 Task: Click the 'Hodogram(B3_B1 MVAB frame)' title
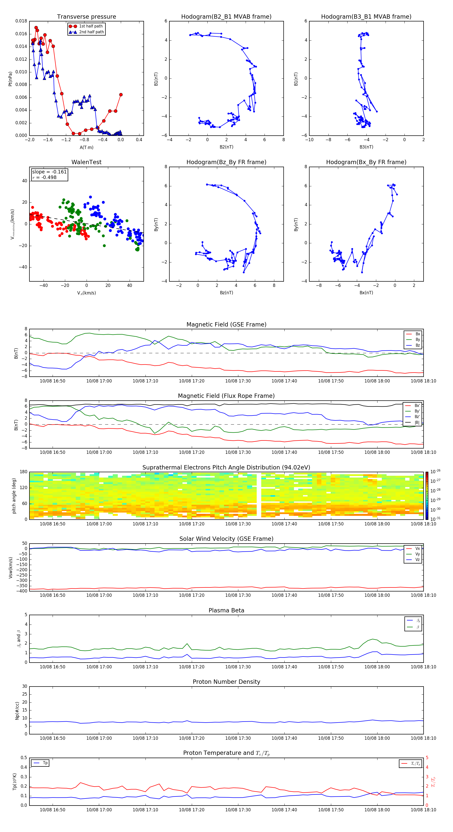click(366, 17)
